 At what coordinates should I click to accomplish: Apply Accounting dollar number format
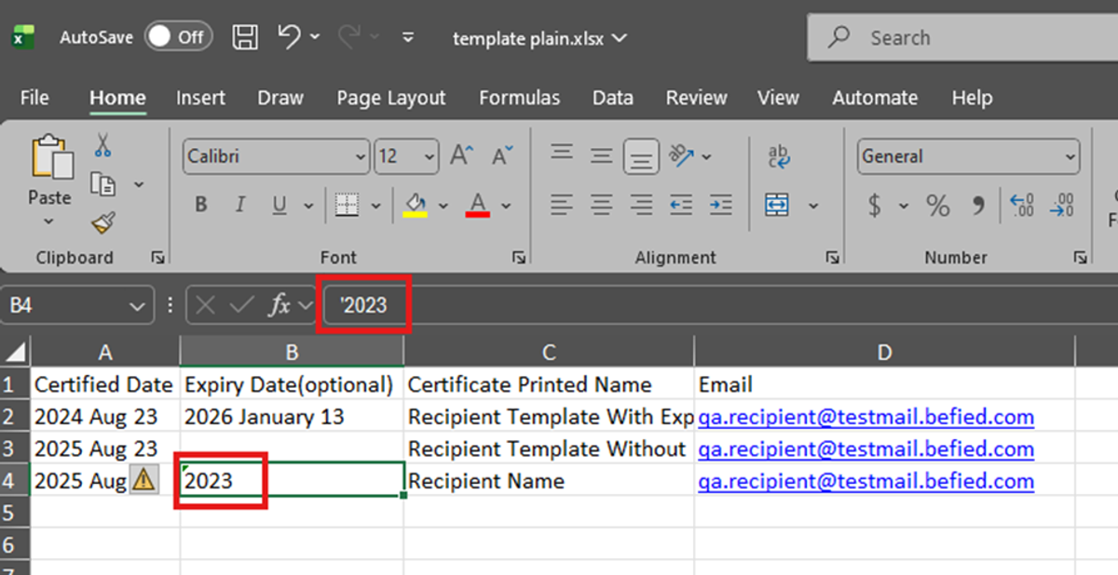pyautogui.click(x=874, y=205)
